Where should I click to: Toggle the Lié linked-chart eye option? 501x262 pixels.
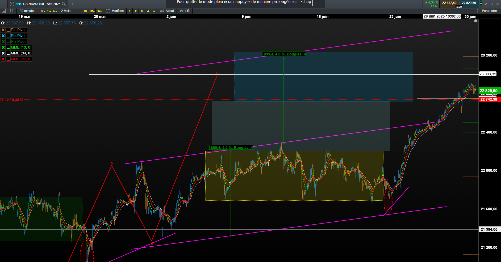point(185,11)
